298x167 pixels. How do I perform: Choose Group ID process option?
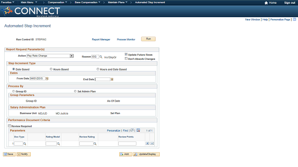click(14, 91)
